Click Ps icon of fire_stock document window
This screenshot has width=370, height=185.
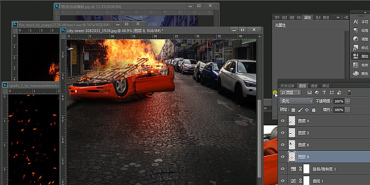tap(15, 24)
